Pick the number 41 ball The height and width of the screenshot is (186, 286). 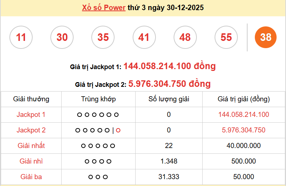pos(144,37)
